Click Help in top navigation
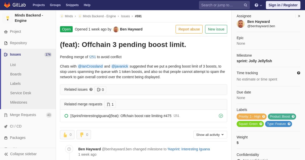The height and width of the screenshot is (160, 305). click(x=87, y=5)
